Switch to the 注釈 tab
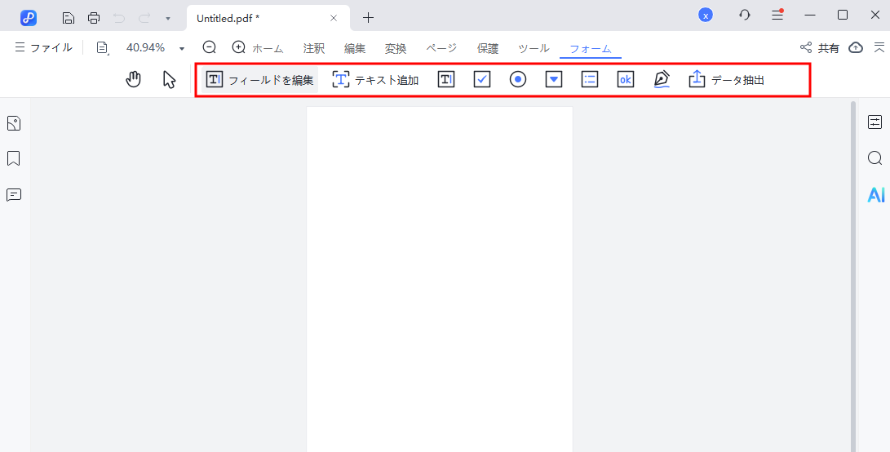Image resolution: width=890 pixels, height=452 pixels. pos(314,49)
